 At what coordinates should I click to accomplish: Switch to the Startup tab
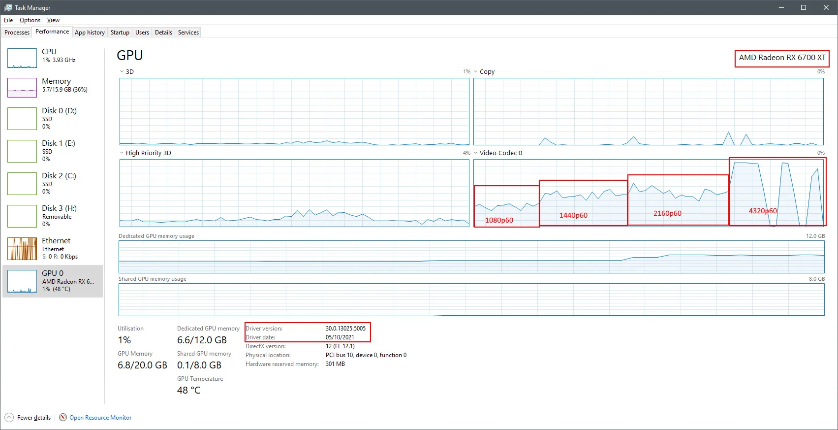tap(120, 33)
